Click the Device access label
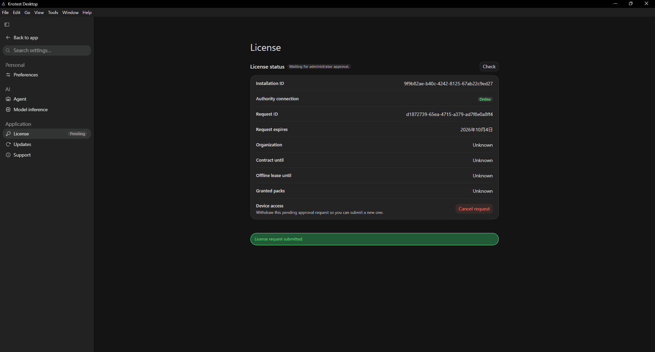Viewport: 655px width, 352px height. click(x=270, y=206)
